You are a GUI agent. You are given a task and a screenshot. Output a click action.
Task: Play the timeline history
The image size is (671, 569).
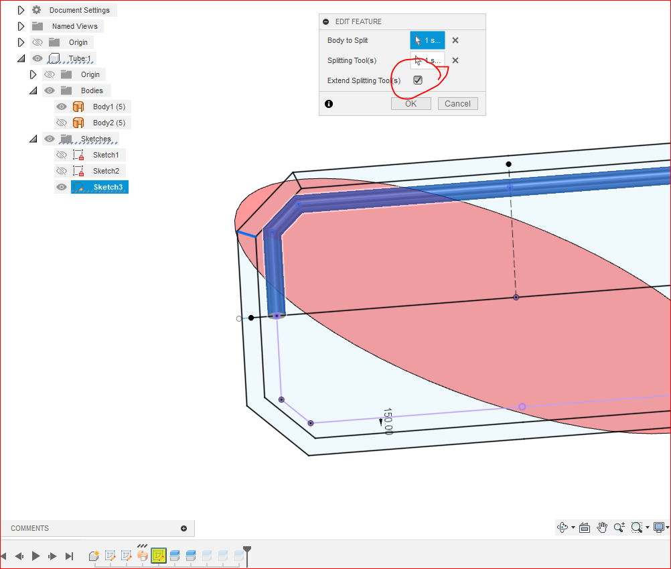pos(36,556)
